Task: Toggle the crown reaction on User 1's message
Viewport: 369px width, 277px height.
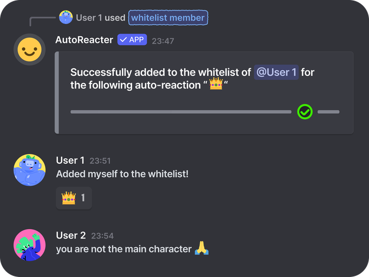Action: point(74,198)
